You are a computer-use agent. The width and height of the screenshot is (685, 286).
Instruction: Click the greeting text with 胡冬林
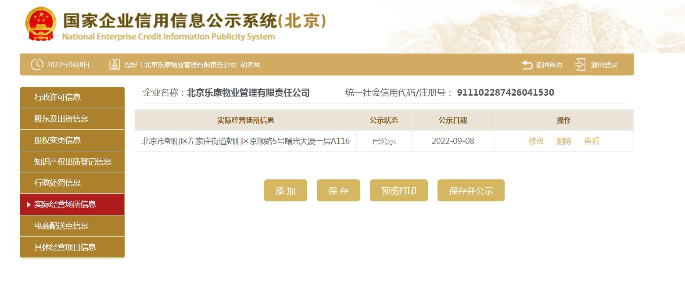pos(192,65)
